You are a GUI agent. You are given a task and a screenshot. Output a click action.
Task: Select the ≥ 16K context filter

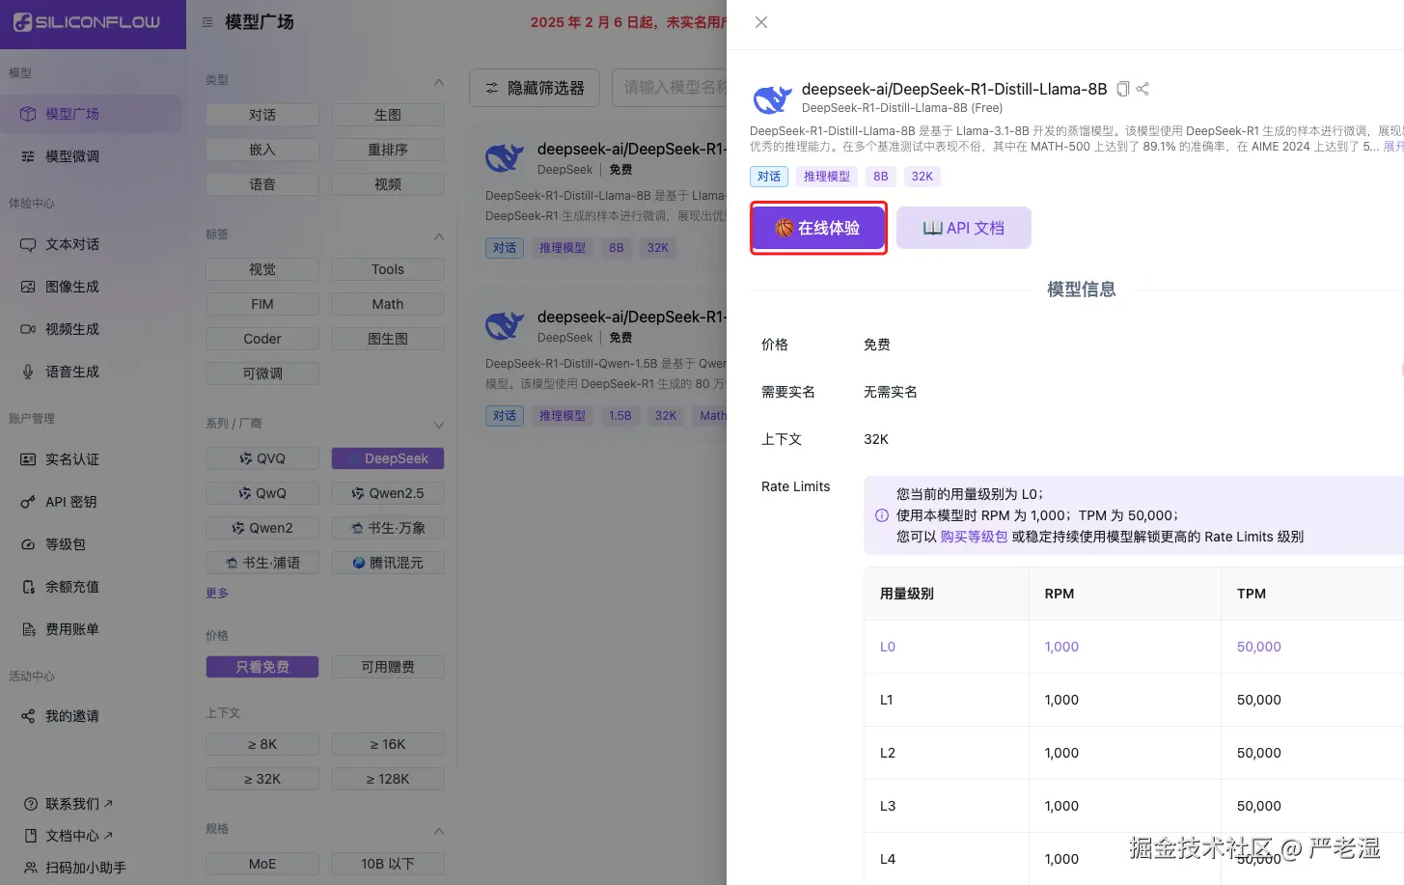(x=388, y=744)
